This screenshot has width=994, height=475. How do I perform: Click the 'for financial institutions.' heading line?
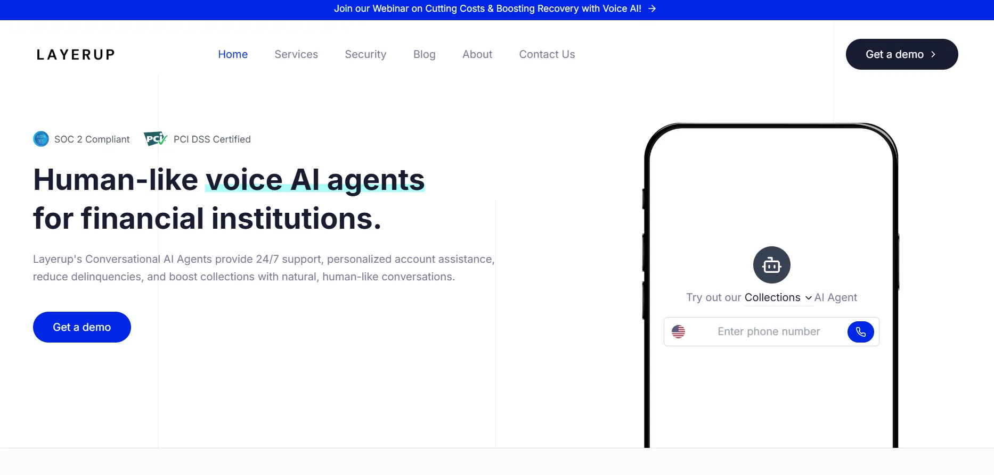click(x=207, y=219)
